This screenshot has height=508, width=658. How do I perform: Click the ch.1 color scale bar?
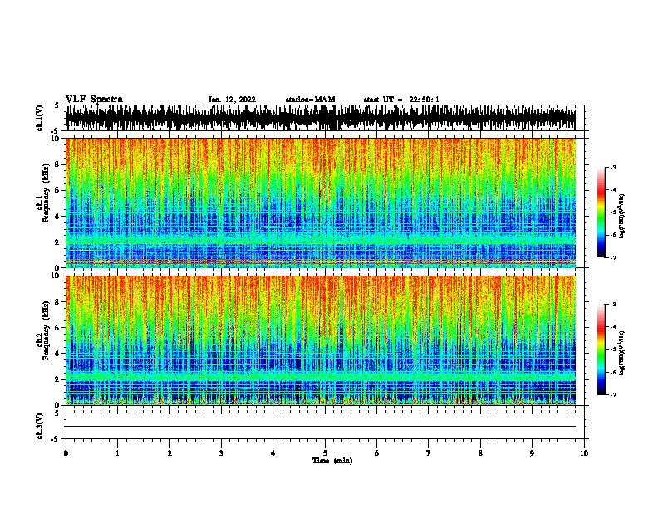(602, 212)
